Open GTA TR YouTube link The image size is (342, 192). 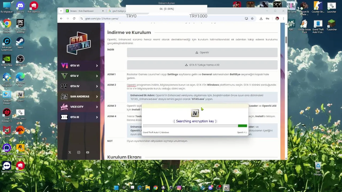pos(88,152)
